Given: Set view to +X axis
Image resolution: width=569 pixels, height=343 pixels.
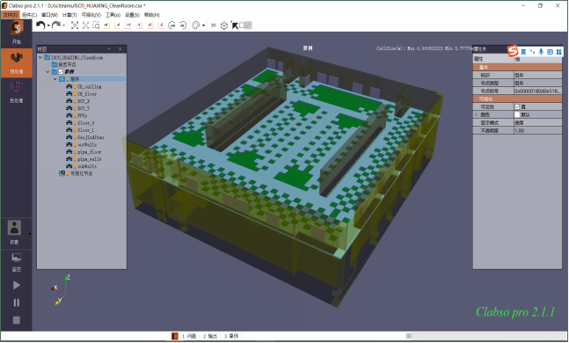Looking at the screenshot, I should (106, 25).
